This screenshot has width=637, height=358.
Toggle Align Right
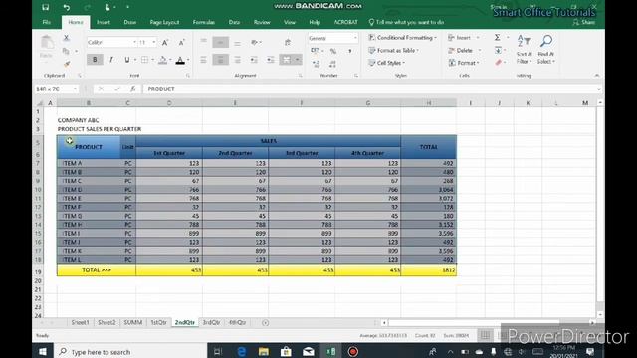(237, 60)
